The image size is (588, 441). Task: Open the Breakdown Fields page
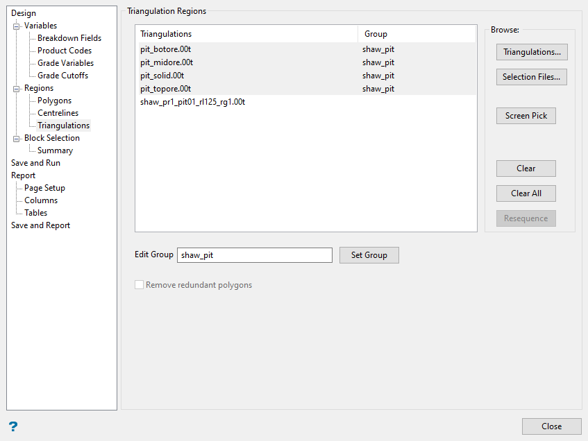[69, 38]
